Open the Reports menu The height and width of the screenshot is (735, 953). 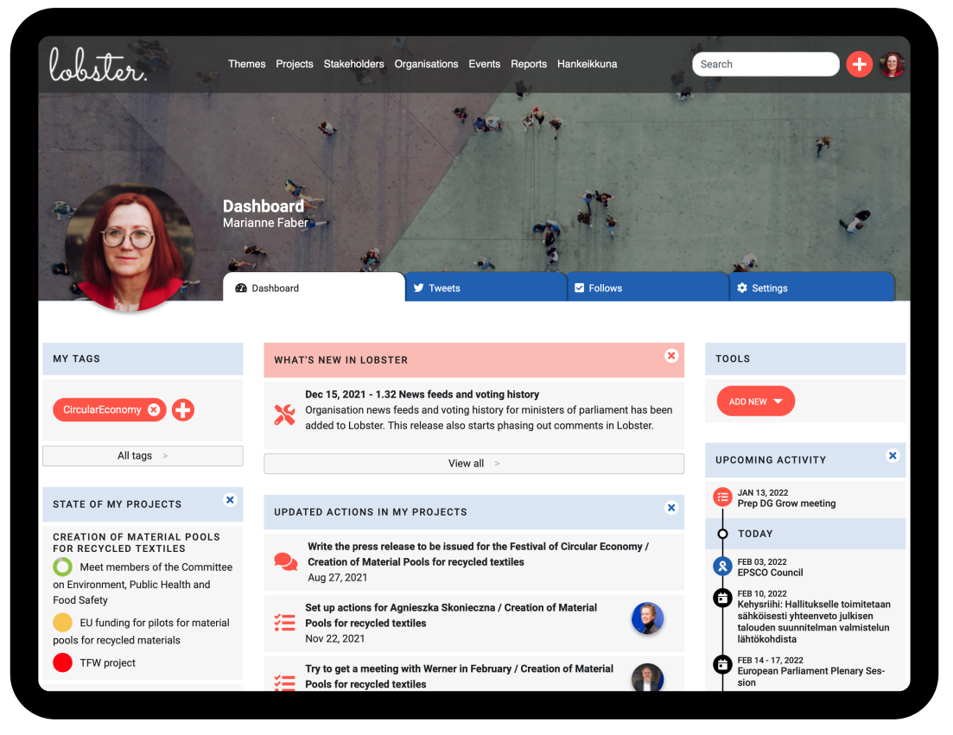(529, 65)
